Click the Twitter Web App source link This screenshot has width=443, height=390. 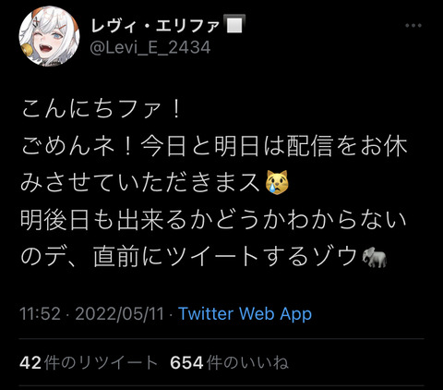pyautogui.click(x=245, y=313)
